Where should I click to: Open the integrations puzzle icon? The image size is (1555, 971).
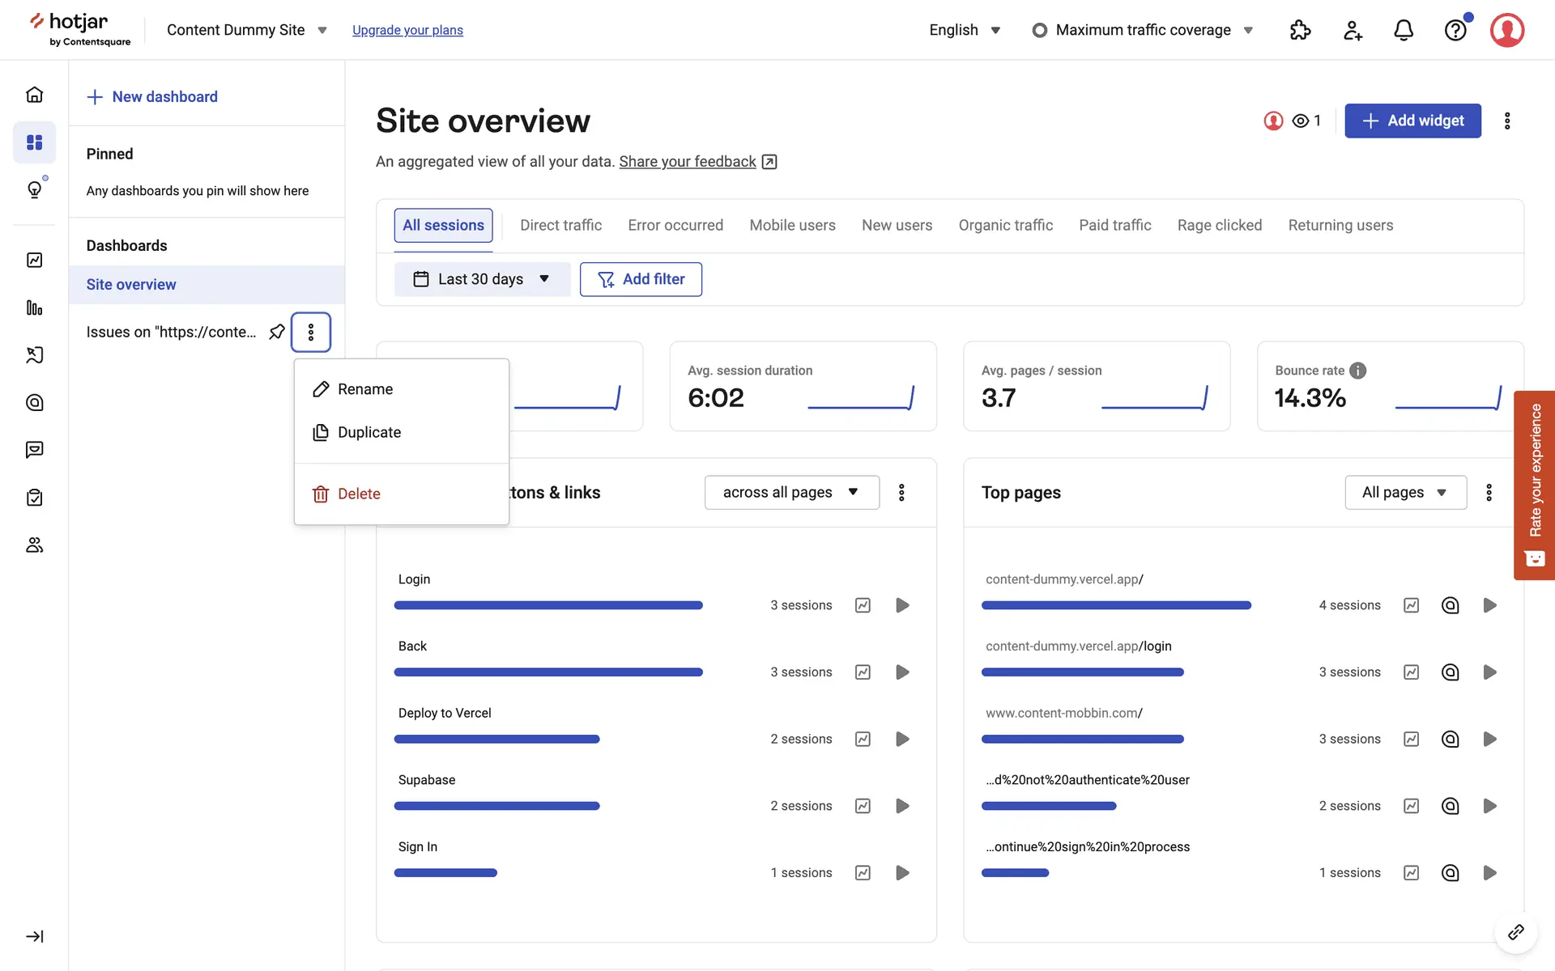point(1300,30)
